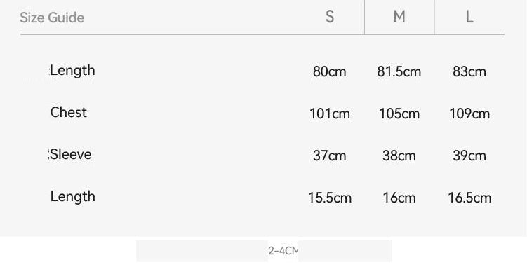The height and width of the screenshot is (267, 527).
Task: Click the 109cm chest measurement
Action: pos(469,114)
